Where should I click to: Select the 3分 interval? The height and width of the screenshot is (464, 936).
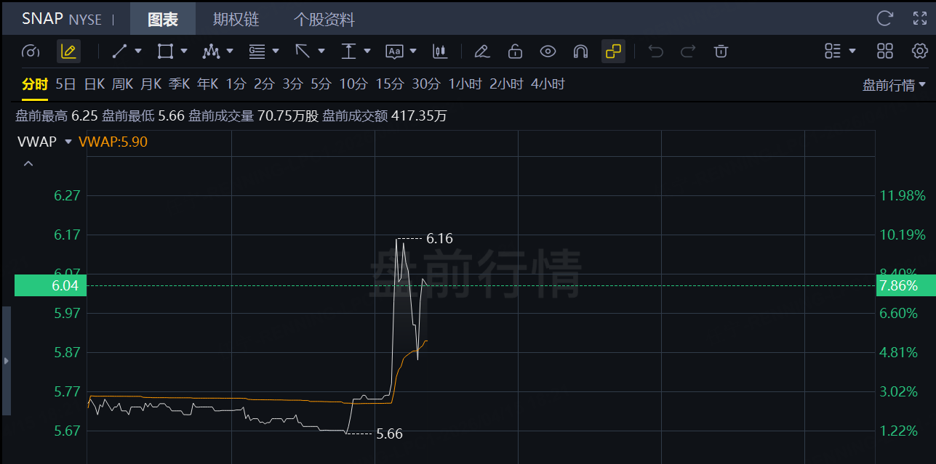pyautogui.click(x=292, y=84)
